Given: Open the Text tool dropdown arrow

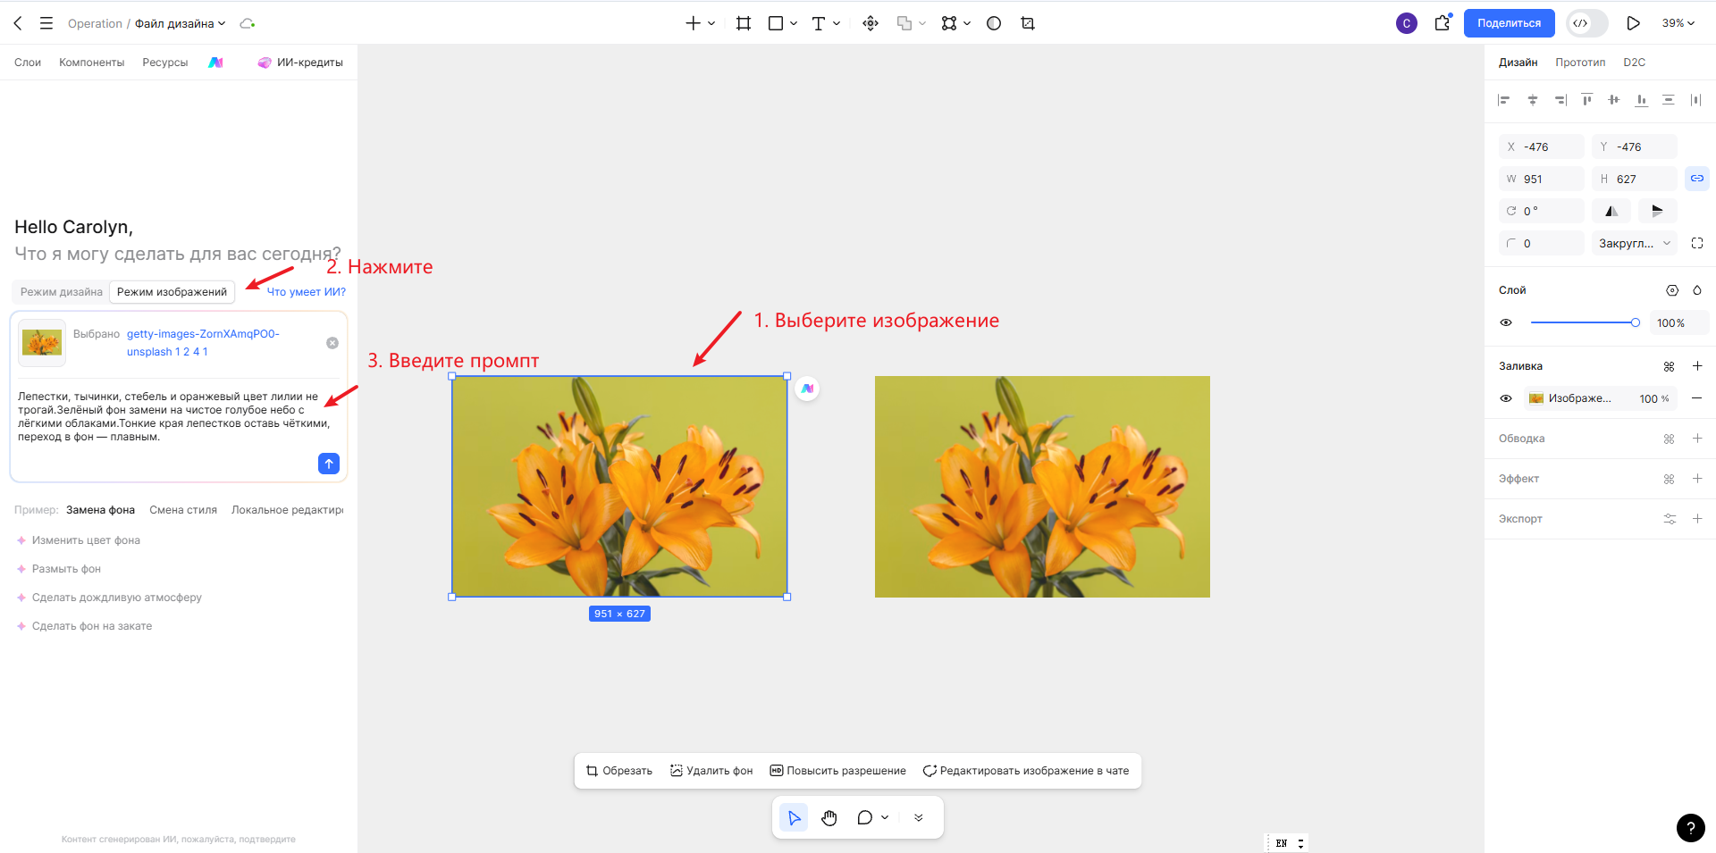Looking at the screenshot, I should click(x=837, y=23).
